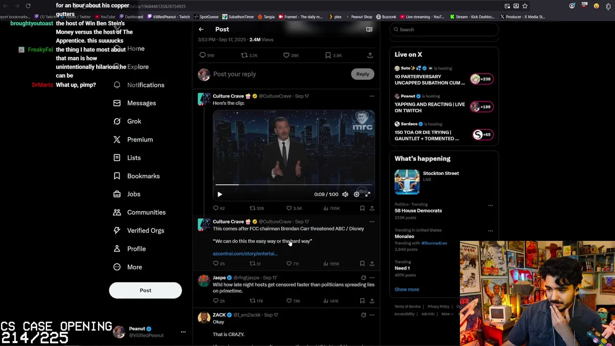Open Stockton Street live thumbnail
615x346 pixels.
point(407,182)
